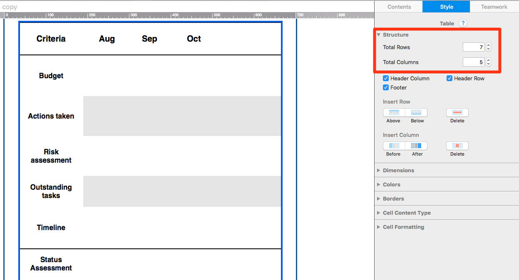Click the Delete Column icon
This screenshot has width=519, height=280.
(x=457, y=146)
